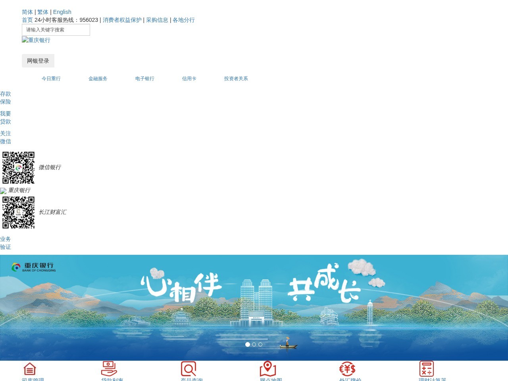Open the wealth calculator icon

[x=427, y=369]
